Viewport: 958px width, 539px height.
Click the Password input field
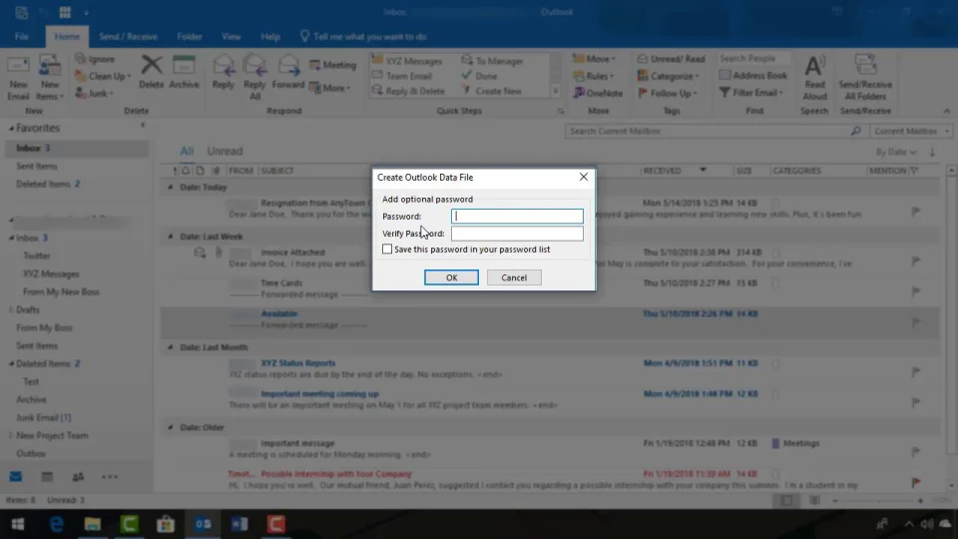pyautogui.click(x=517, y=217)
